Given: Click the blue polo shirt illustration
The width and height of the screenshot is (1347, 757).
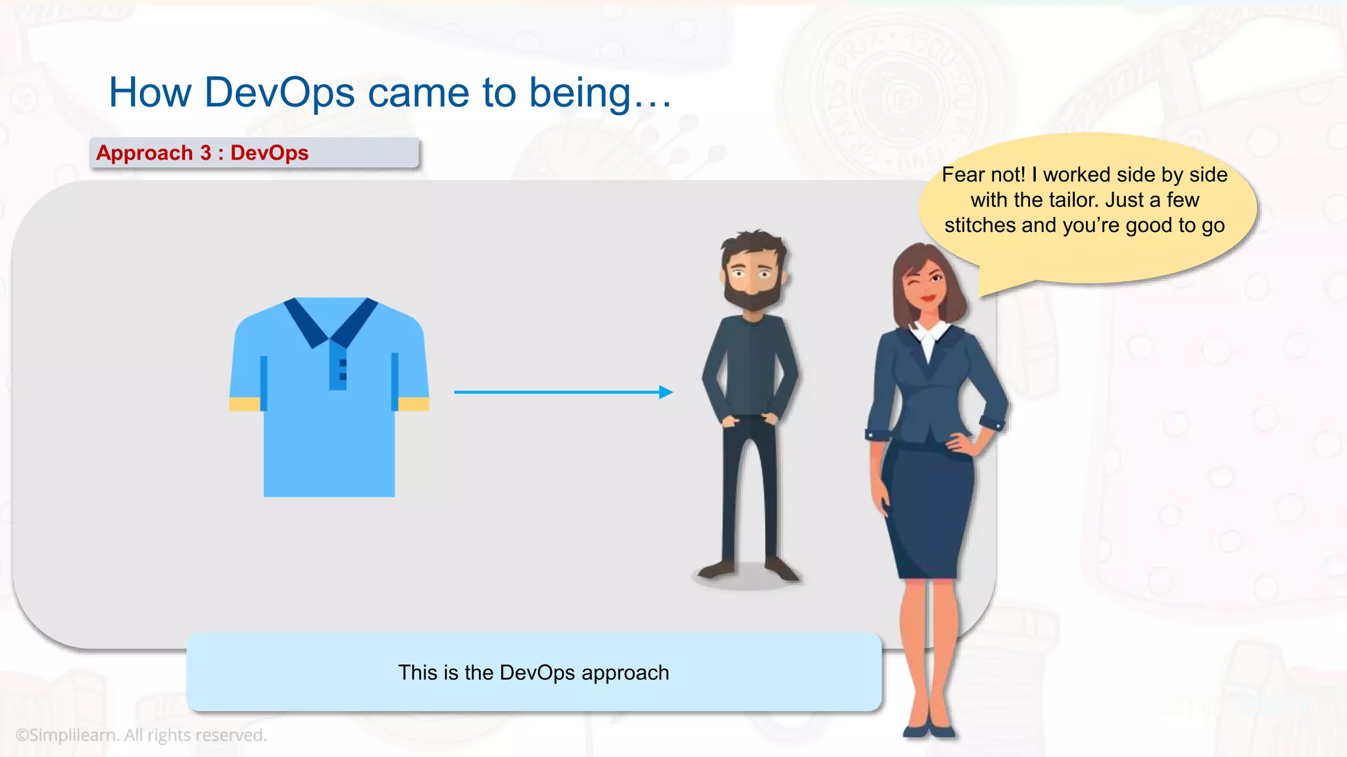Looking at the screenshot, I should pos(329,397).
